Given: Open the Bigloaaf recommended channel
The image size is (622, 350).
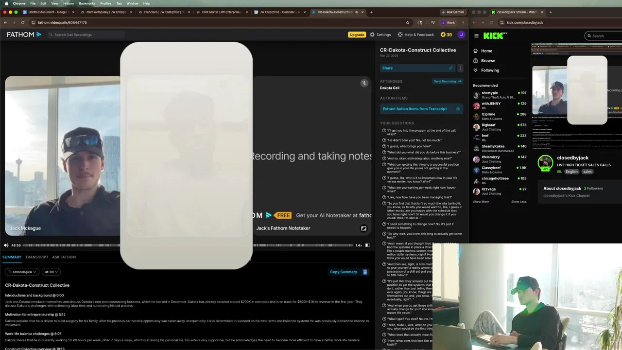Looking at the screenshot, I should click(500, 127).
